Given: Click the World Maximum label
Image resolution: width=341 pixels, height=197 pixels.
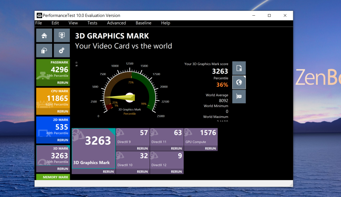Looking at the screenshot, I should point(215,117).
